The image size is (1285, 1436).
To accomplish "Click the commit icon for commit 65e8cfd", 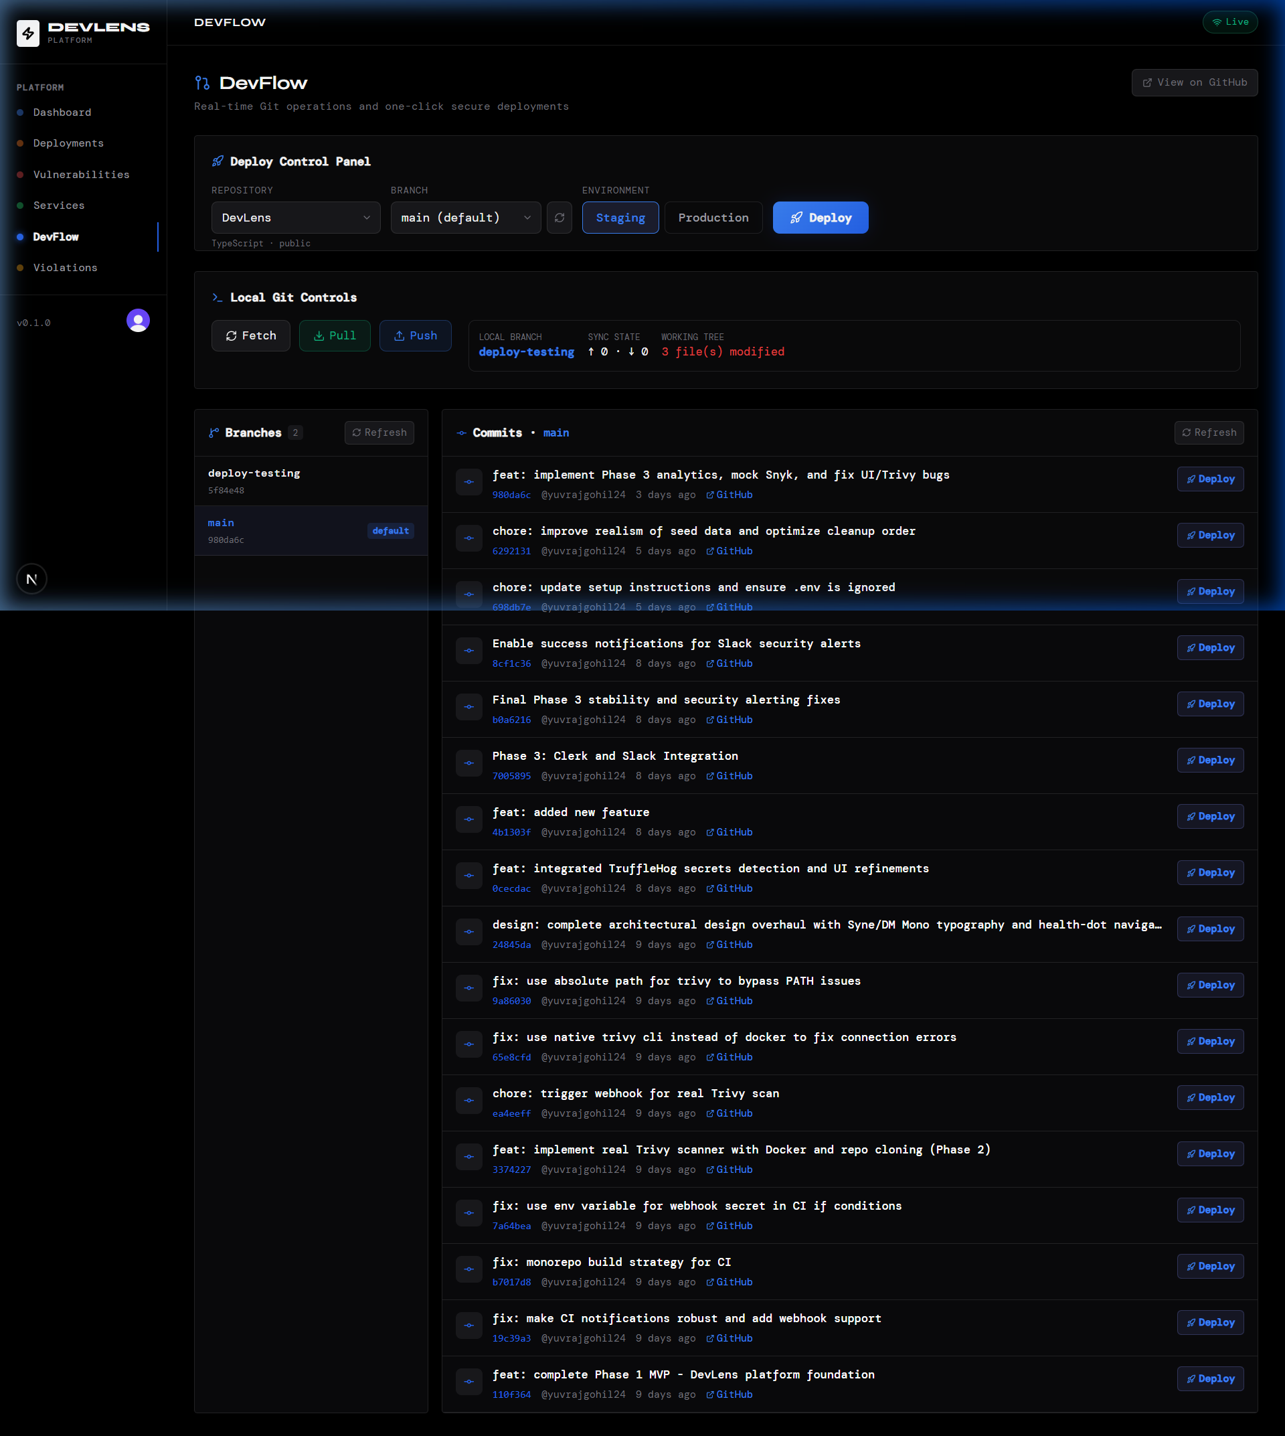I will (x=468, y=1044).
